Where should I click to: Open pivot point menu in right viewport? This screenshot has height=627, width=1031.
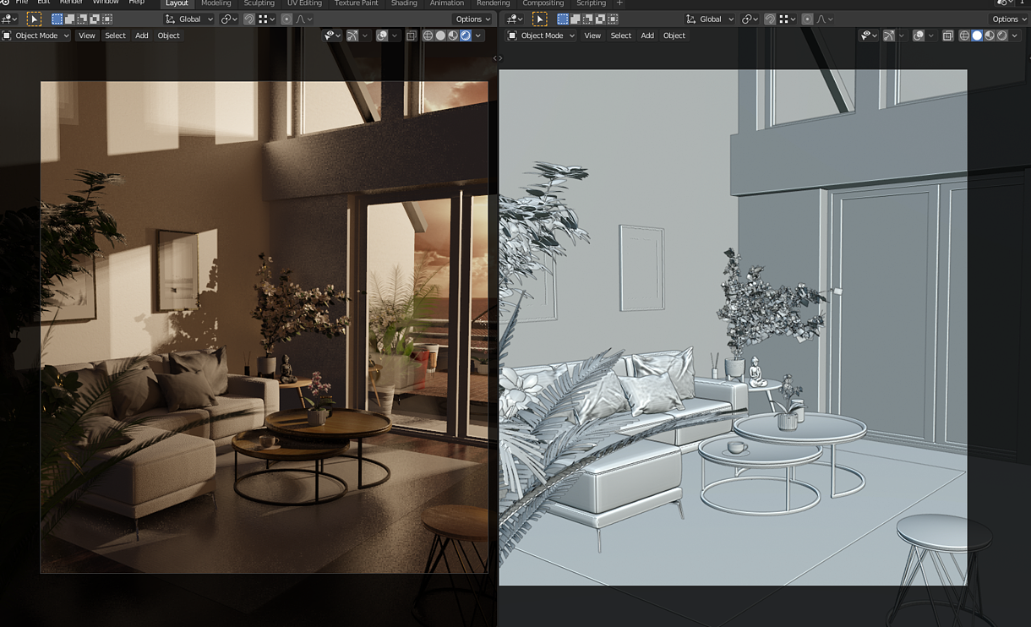750,19
